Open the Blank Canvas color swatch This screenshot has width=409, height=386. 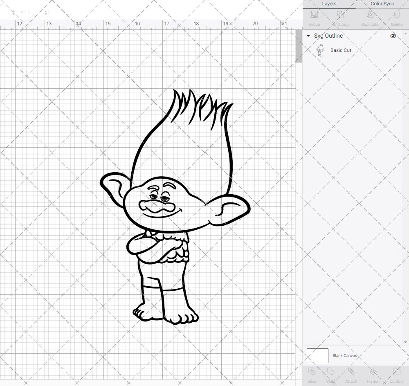coord(317,355)
